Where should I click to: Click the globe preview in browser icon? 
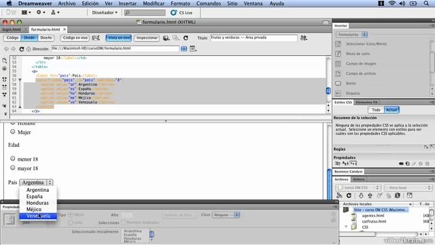click(166, 38)
